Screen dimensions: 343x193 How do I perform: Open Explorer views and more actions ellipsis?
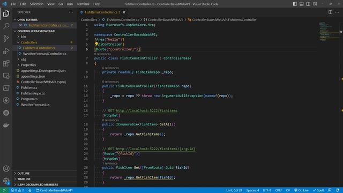[x=71, y=12]
